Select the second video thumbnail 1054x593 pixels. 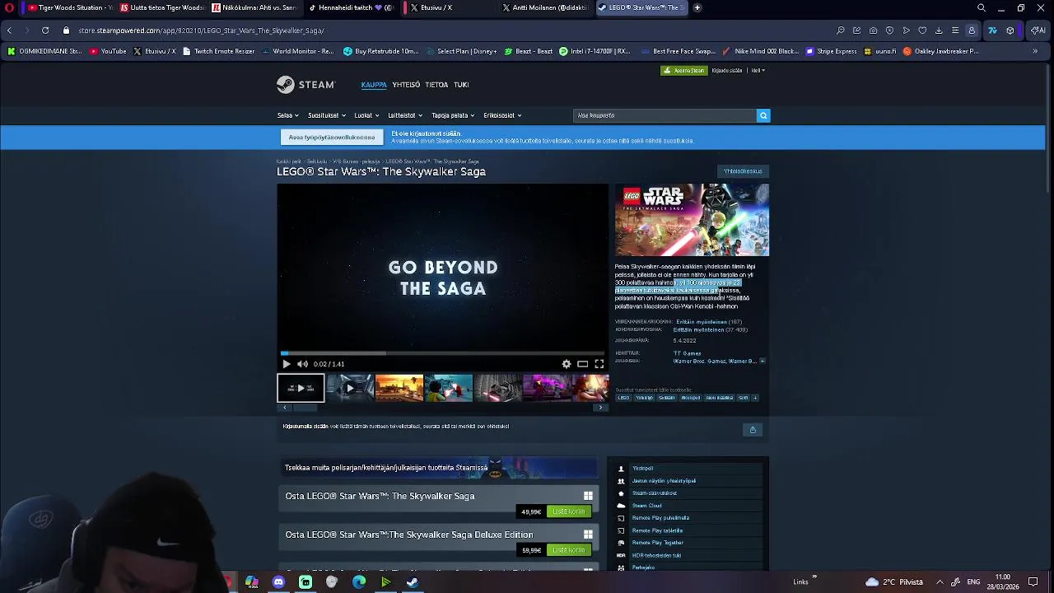pos(350,388)
